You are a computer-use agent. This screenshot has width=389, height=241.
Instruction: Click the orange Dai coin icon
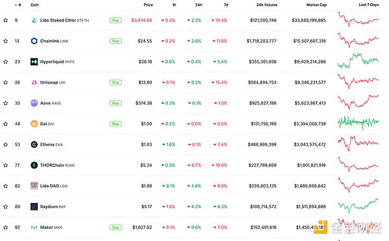pos(34,124)
